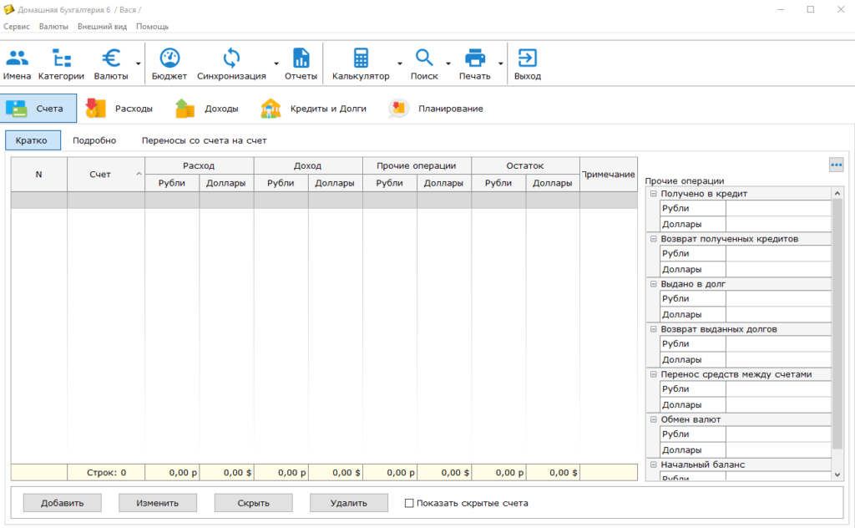
Task: Open dropdown arrow next to Валюты
Action: point(138,63)
